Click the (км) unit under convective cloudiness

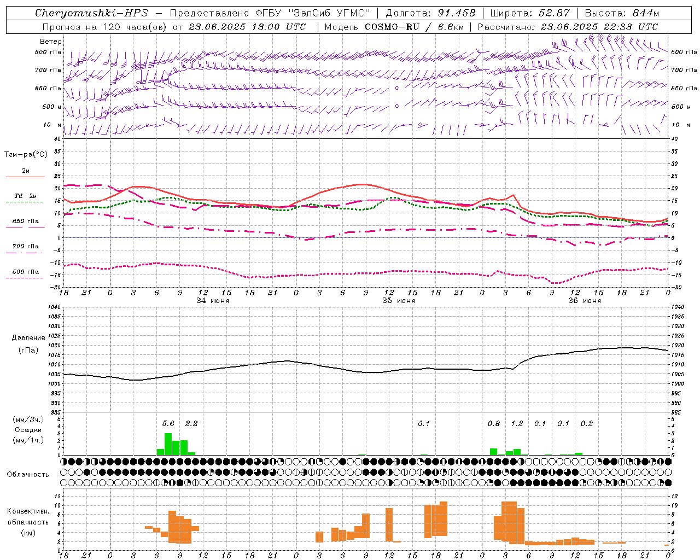[28, 533]
